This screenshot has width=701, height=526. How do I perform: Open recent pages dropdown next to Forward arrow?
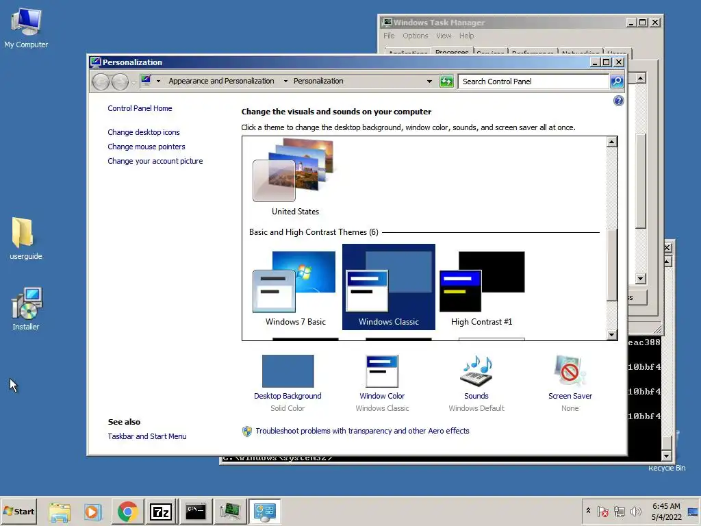[133, 83]
